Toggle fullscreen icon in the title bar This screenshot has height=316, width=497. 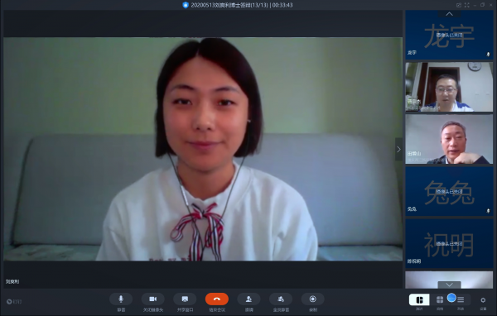467,5
